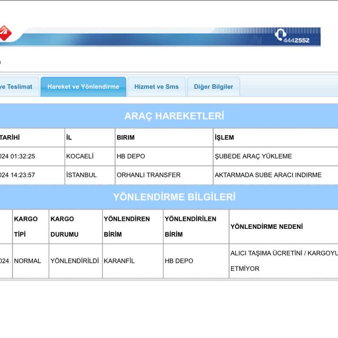Image resolution: width=338 pixels, height=338 pixels.
Task: Select the 01:32:25 timestamp cell
Action: pyautogui.click(x=32, y=156)
